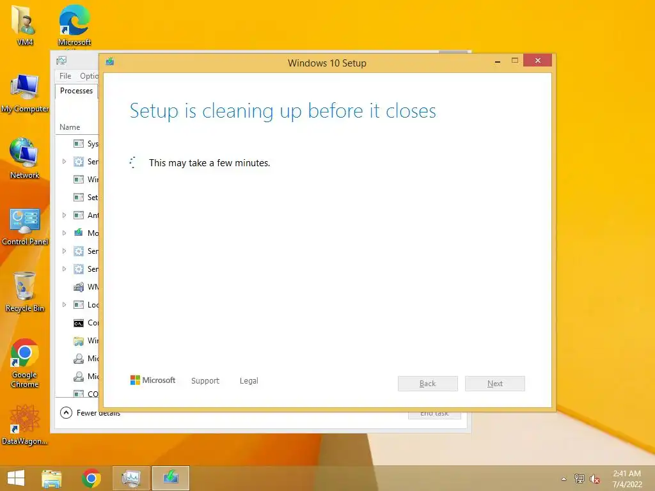Click the Windows 10 Setup title bar icon
This screenshot has width=655, height=491.
tap(110, 62)
